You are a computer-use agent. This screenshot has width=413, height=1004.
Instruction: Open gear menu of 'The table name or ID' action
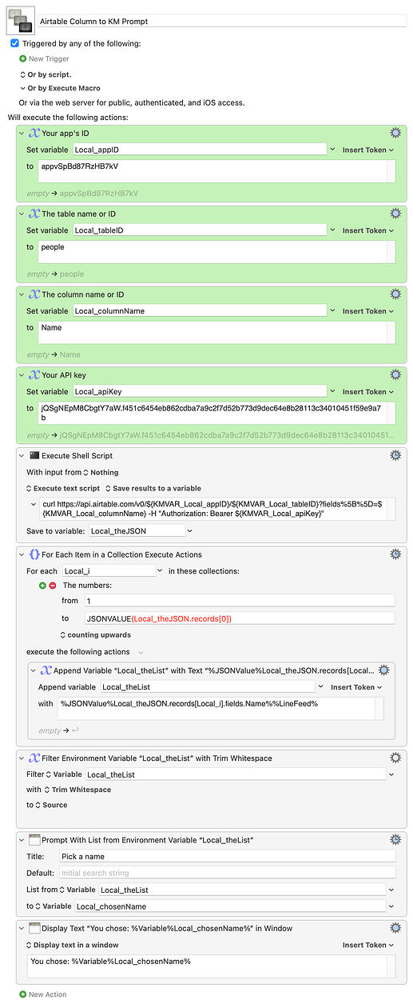[x=395, y=214]
